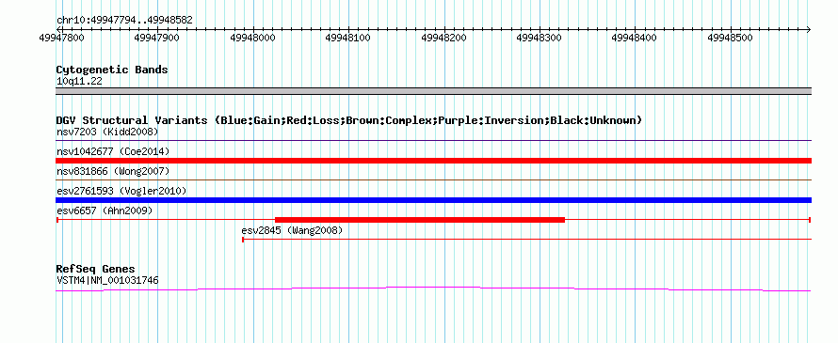
Task: Click the RefSeq Genes track heading
Action: coord(96,269)
